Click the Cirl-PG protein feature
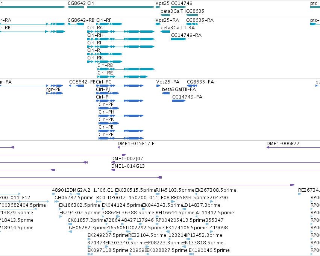This screenshot has height=256, width=320. point(120,86)
